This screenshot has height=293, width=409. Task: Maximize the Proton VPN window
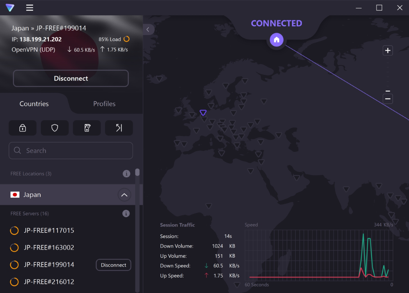(x=379, y=7)
